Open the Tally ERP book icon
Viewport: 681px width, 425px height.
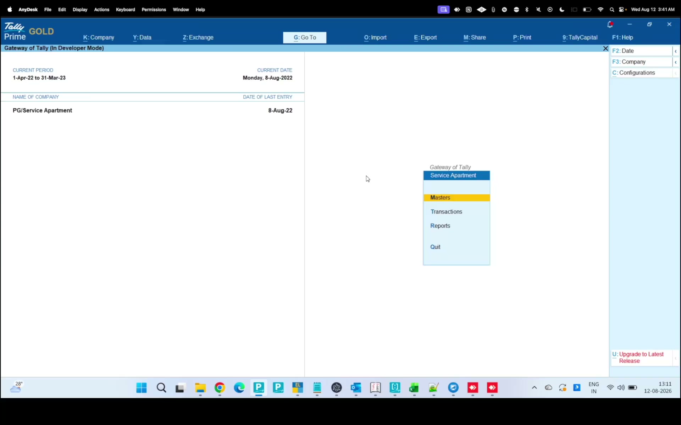375,388
